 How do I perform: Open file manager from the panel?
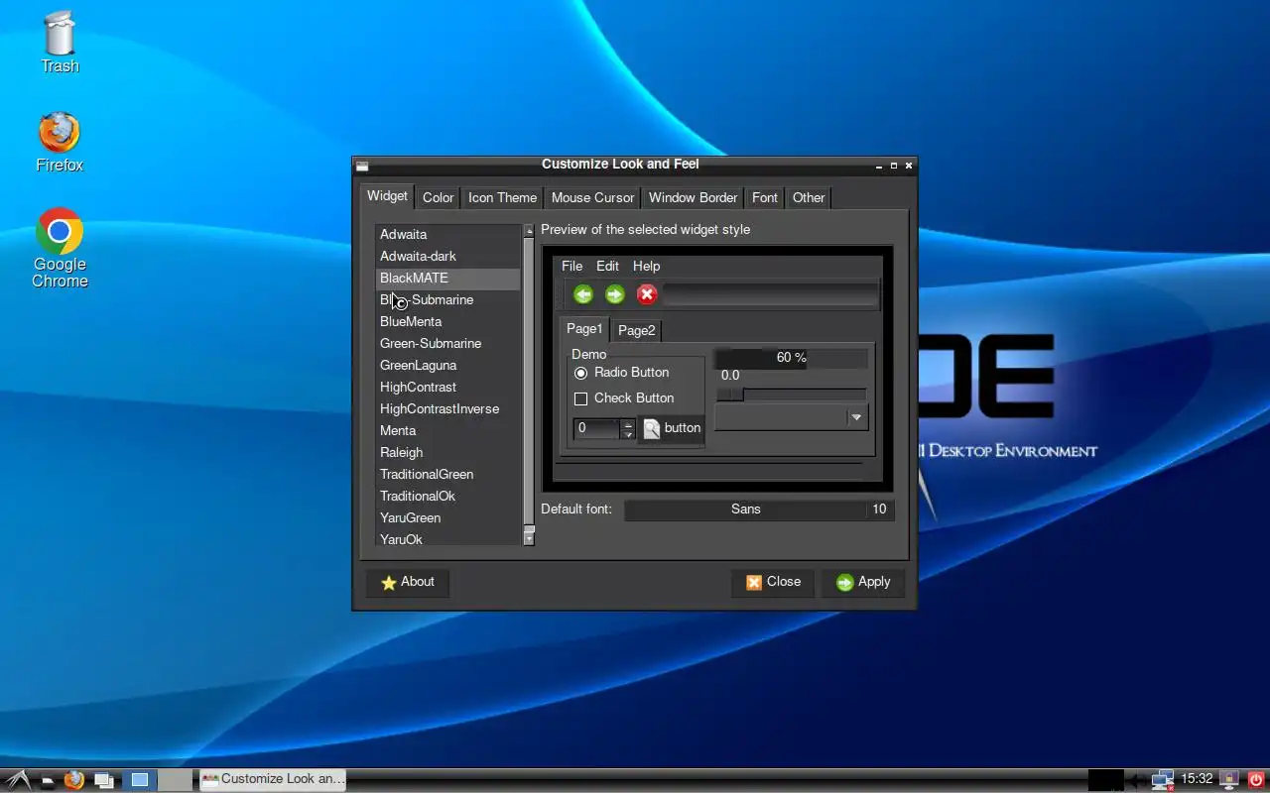48,781
